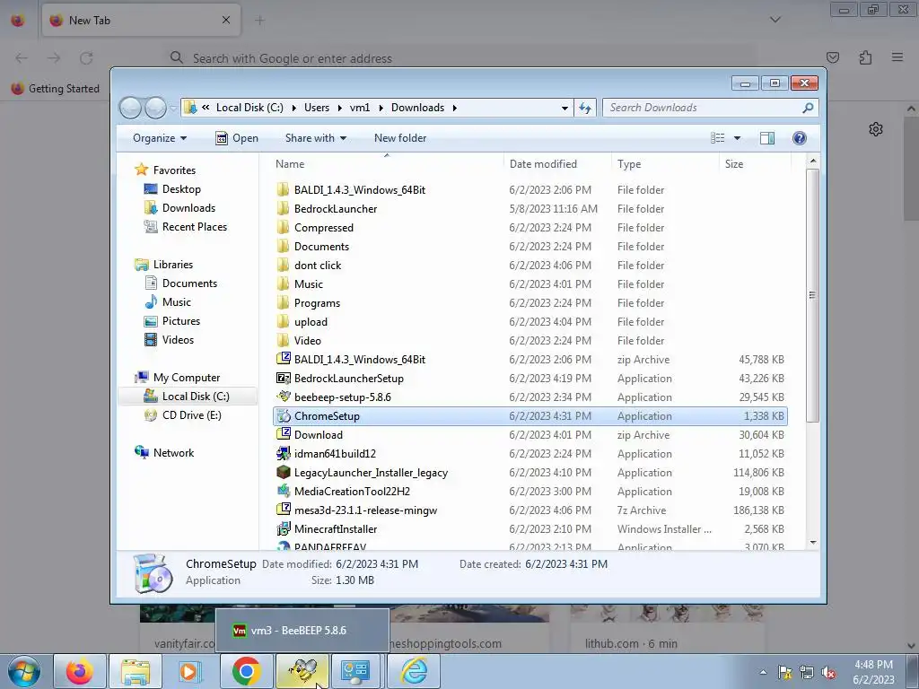Screen dimensions: 919x689
Task: Click the network icon in system tray
Action: [x=807, y=672]
